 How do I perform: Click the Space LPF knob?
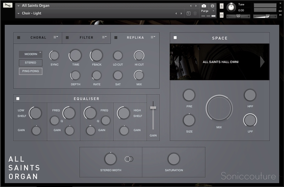pyautogui.click(x=250, y=120)
